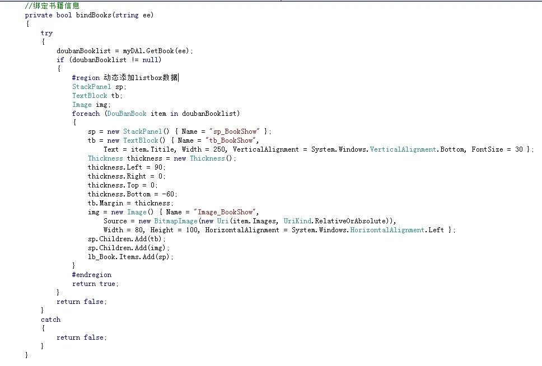Click the "tb.Margin = thickness;" line

(x=130, y=203)
